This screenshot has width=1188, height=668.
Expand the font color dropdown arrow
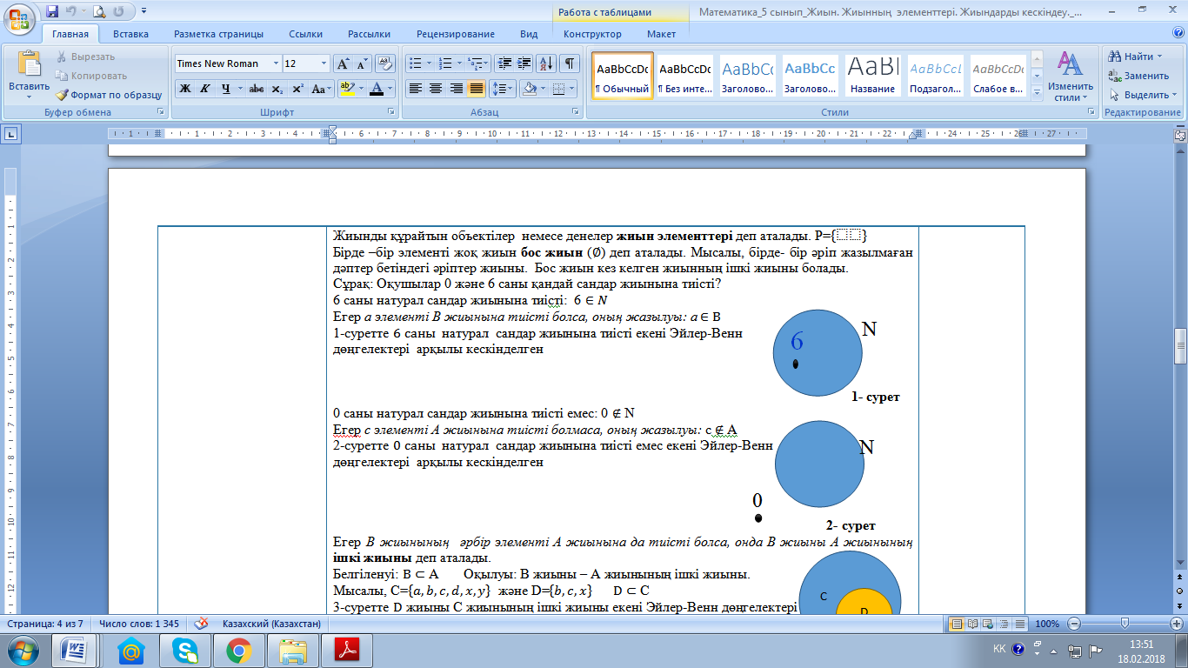(390, 89)
